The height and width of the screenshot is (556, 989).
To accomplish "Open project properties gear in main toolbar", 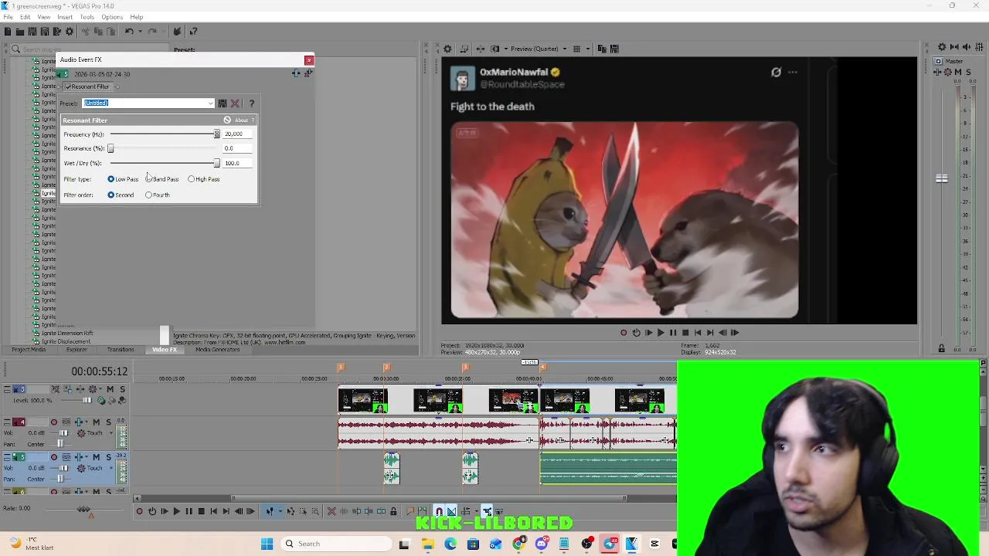I will (x=70, y=32).
